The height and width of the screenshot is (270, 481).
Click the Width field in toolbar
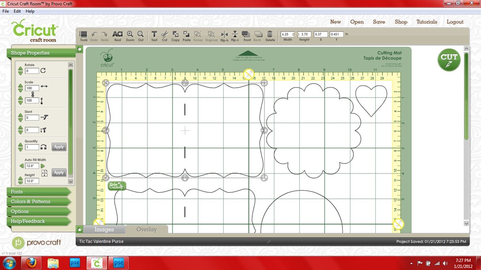point(287,34)
